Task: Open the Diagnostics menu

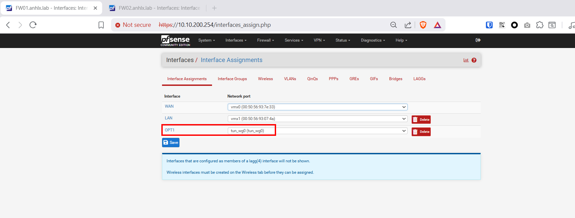Action: (x=372, y=40)
